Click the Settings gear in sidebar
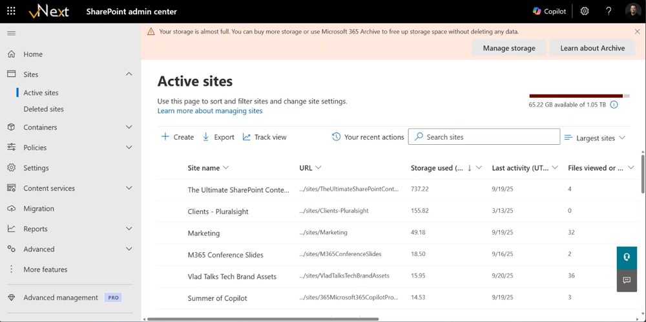 [12, 168]
